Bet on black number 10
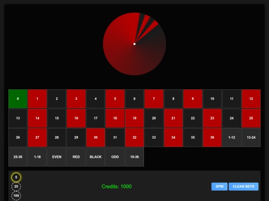269x201 pixels. [x=212, y=99]
